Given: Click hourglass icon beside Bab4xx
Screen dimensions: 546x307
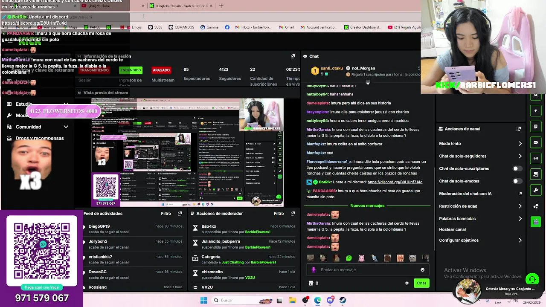Looking at the screenshot, I should pyautogui.click(x=195, y=228).
